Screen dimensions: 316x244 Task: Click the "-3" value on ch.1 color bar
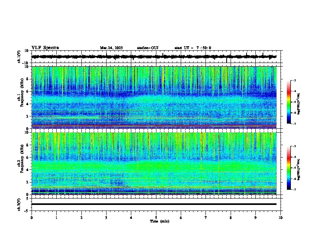point(294,81)
